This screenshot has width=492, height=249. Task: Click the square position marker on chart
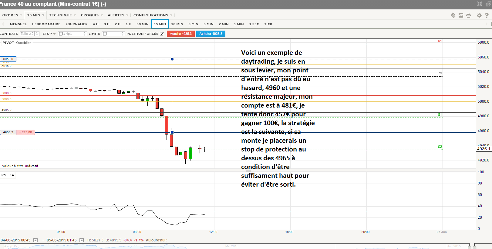pyautogui.click(x=172, y=132)
